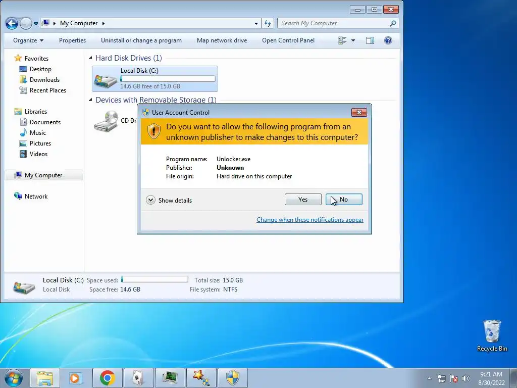
Task: Select Desktop in Favorites
Action: click(40, 69)
